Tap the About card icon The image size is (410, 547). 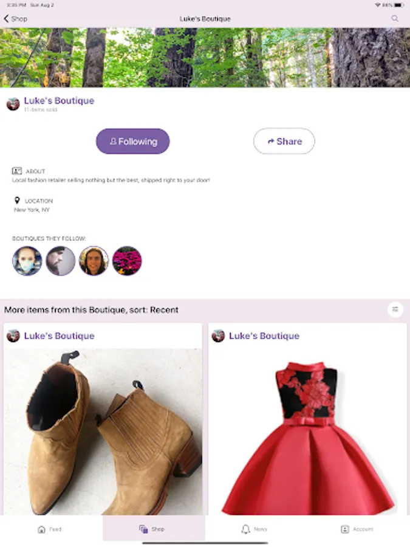(x=17, y=171)
